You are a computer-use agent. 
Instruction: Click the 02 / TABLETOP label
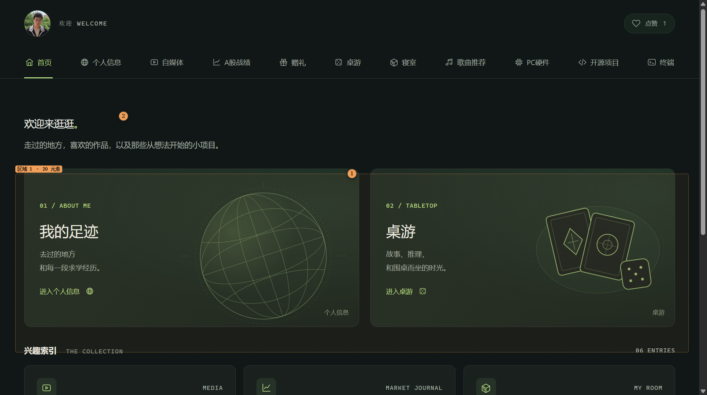[411, 206]
